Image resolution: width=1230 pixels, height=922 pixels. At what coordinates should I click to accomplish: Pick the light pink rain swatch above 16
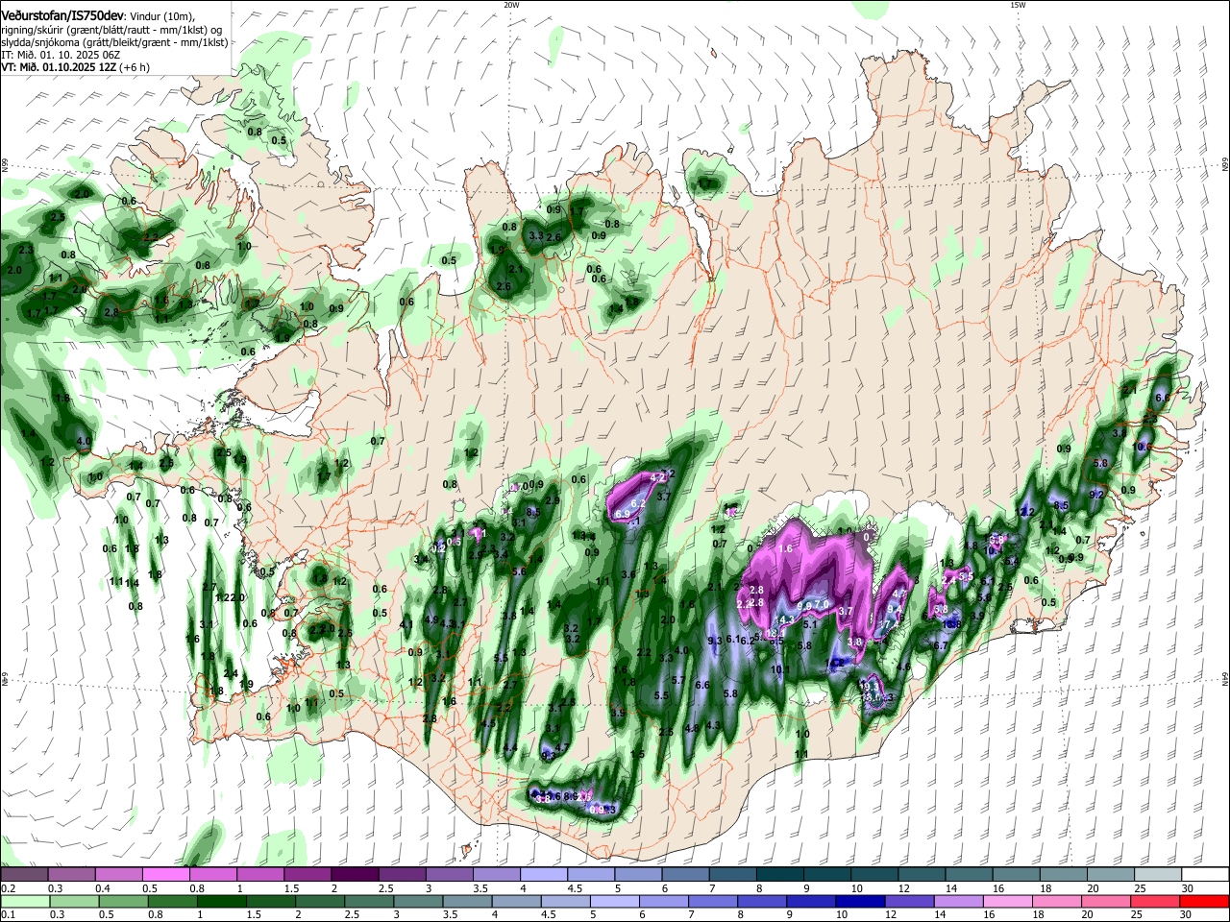1010,901
